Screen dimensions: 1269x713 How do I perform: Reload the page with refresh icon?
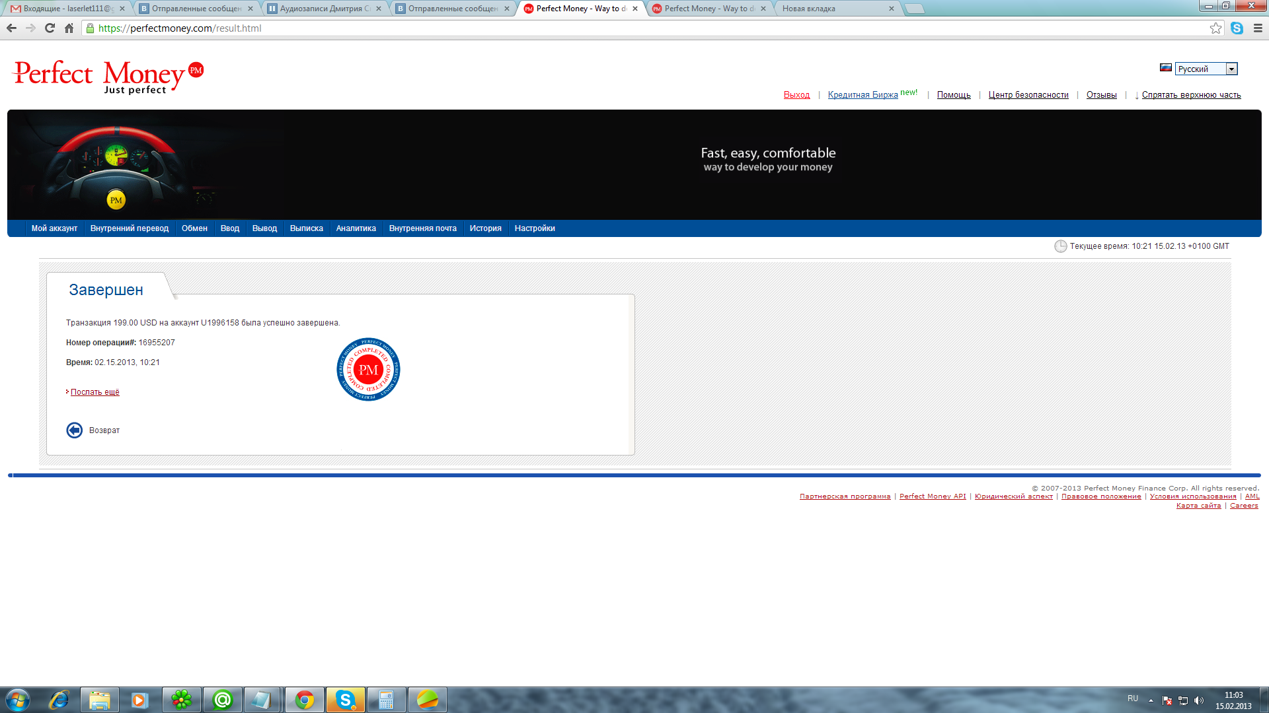point(50,28)
